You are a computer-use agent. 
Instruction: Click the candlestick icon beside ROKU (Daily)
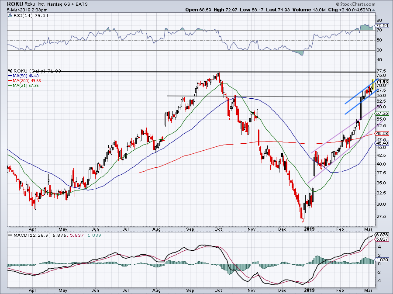[10, 71]
